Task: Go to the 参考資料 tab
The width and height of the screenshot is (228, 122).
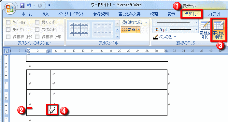Action: click(x=101, y=14)
